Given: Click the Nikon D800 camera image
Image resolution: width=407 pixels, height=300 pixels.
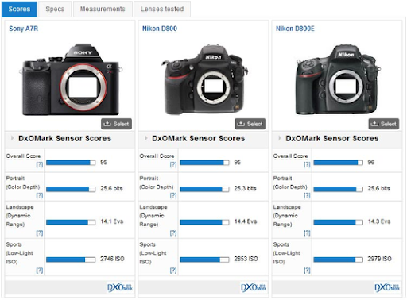Looking at the screenshot, I should [204, 80].
